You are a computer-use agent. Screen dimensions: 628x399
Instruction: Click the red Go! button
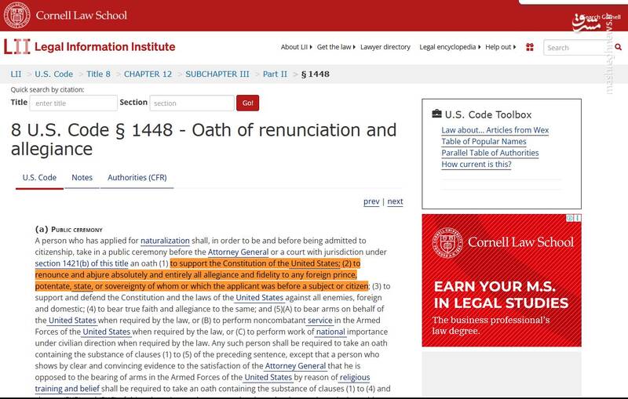[247, 103]
